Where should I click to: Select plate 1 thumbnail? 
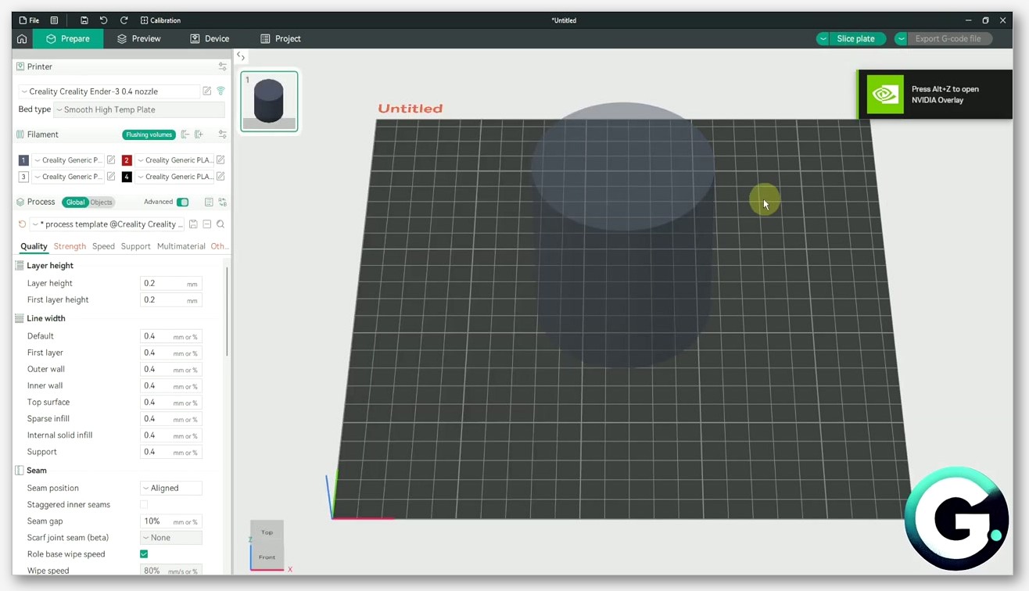[269, 102]
